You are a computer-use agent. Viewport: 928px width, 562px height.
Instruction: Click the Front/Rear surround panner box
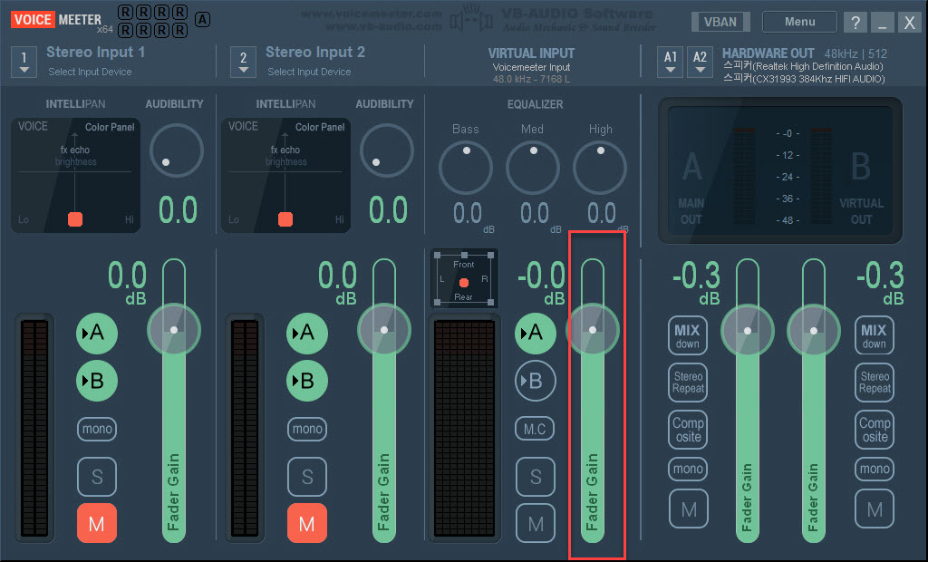[x=464, y=279]
